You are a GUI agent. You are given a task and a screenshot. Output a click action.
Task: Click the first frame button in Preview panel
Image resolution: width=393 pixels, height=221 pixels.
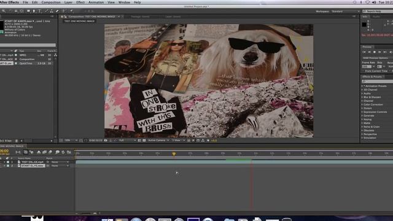[x=364, y=52]
